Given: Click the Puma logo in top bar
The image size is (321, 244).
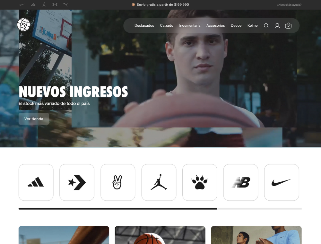Looking at the screenshot, I should coord(65,4).
